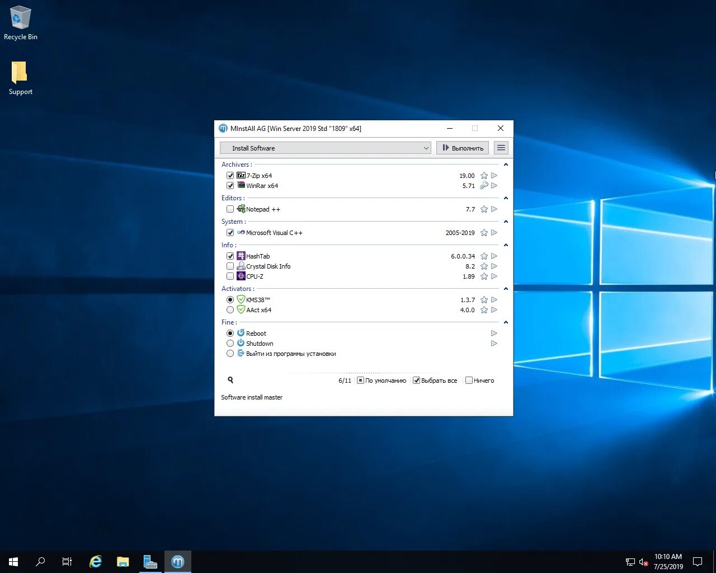Select Выйти из программы установки radio button
This screenshot has height=573, width=716.
[230, 354]
